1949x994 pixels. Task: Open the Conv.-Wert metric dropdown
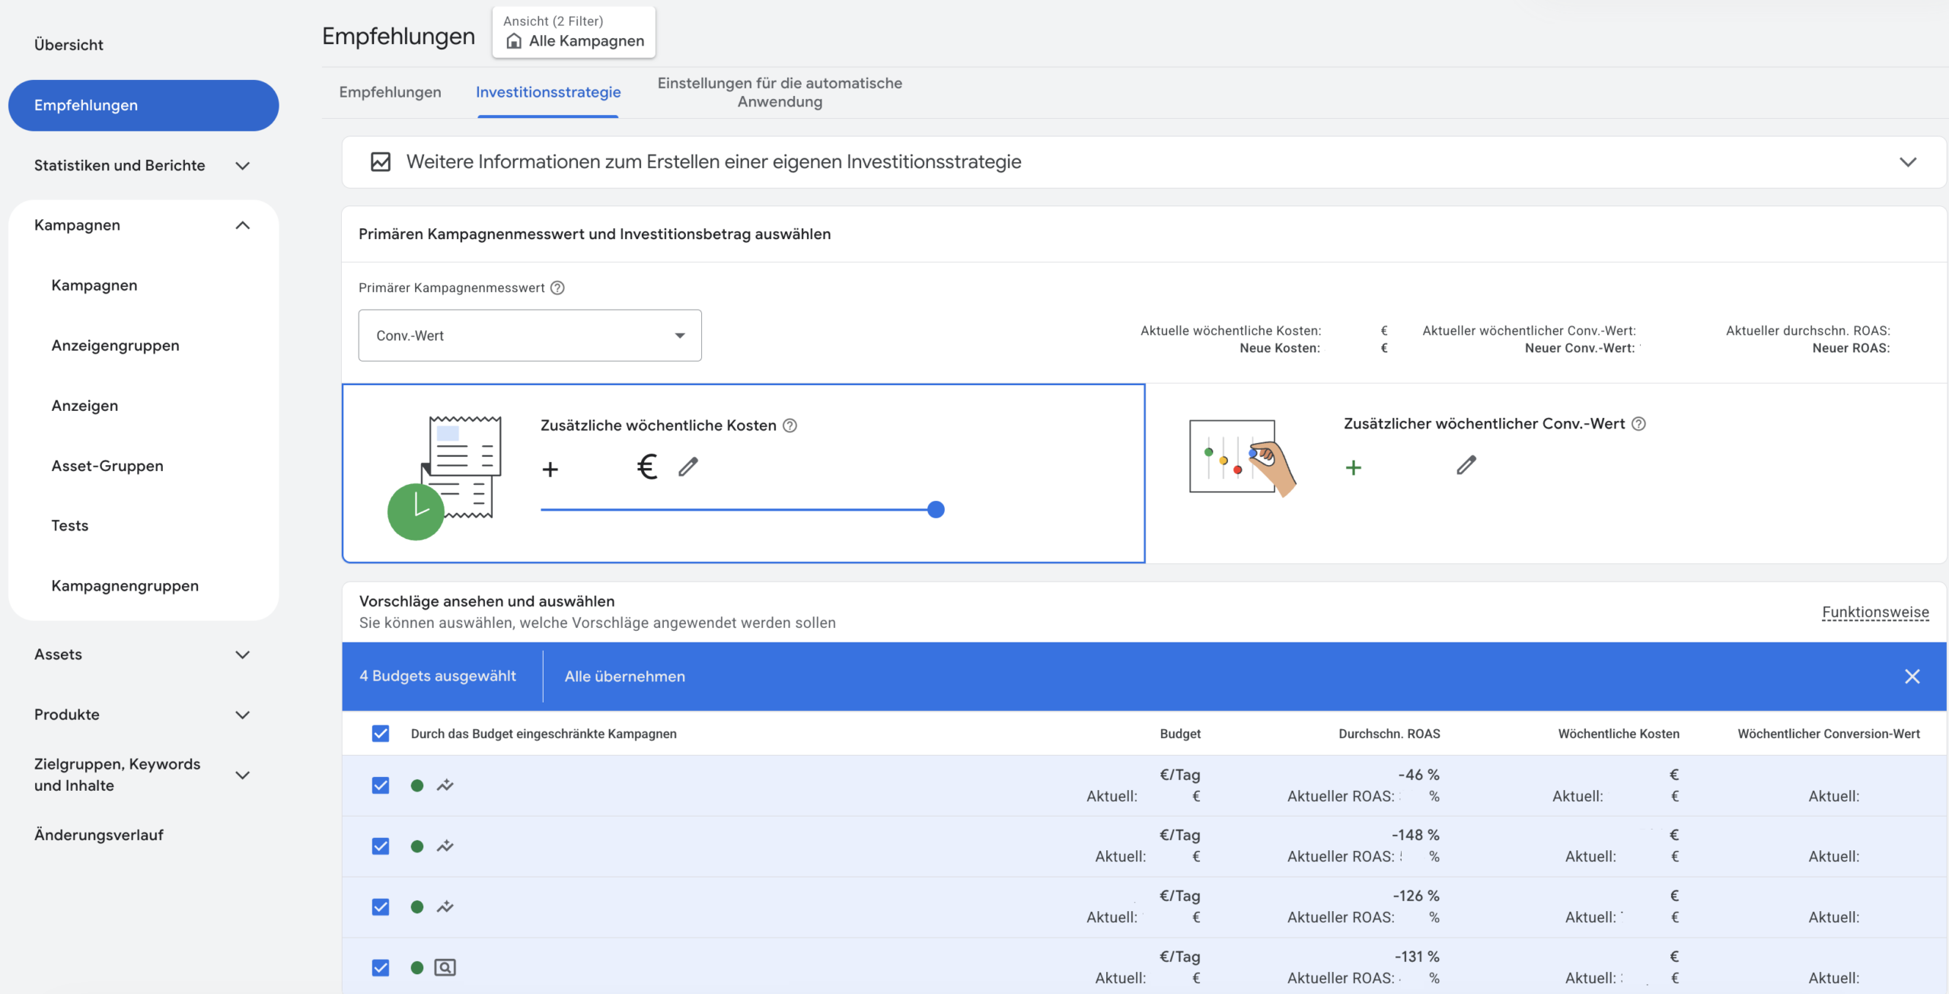[530, 336]
